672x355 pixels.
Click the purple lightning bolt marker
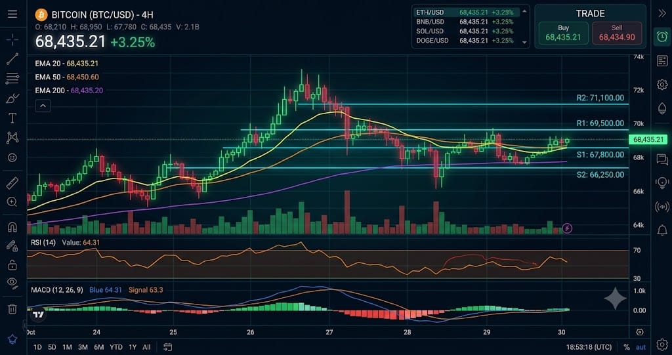coord(567,228)
